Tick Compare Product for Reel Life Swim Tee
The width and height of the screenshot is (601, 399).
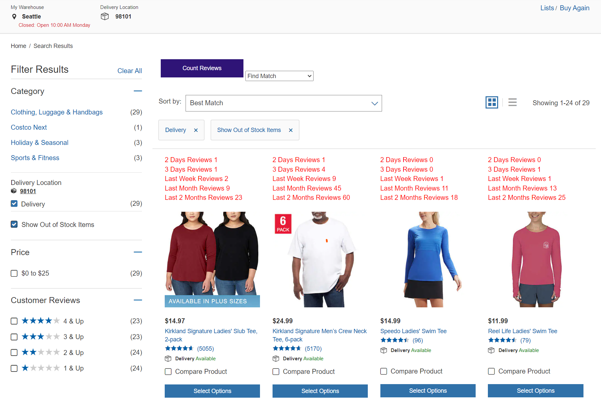(492, 371)
